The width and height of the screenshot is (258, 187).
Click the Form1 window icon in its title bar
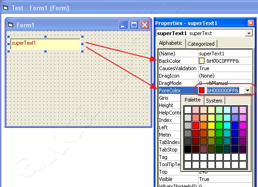(x=11, y=25)
